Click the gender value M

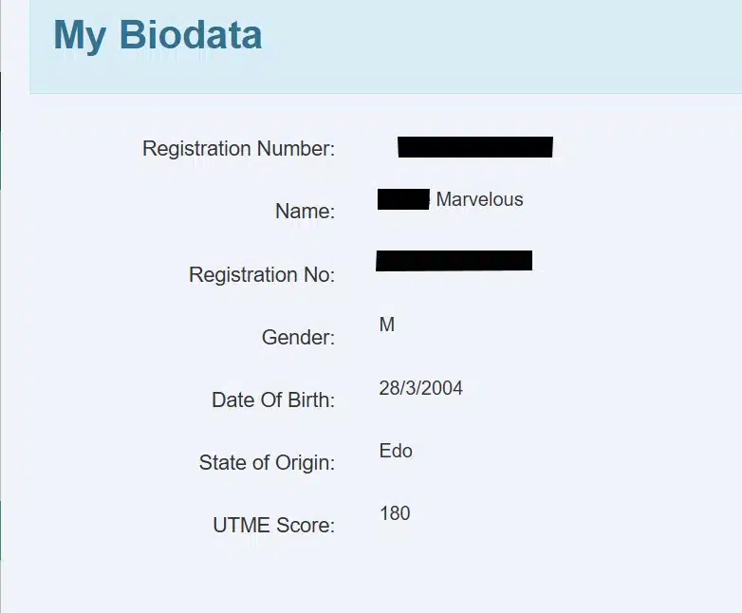(386, 325)
